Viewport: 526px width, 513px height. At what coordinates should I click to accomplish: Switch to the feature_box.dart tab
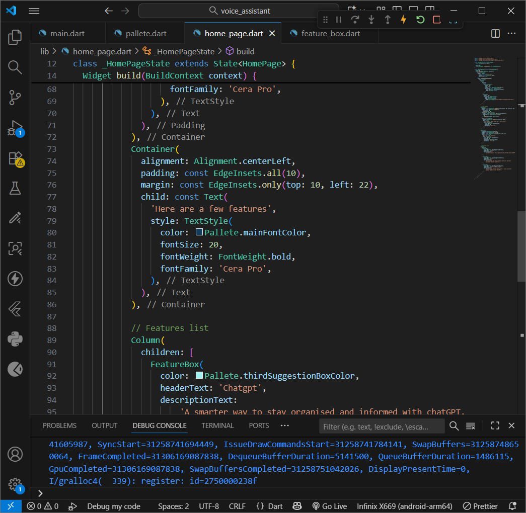[330, 34]
